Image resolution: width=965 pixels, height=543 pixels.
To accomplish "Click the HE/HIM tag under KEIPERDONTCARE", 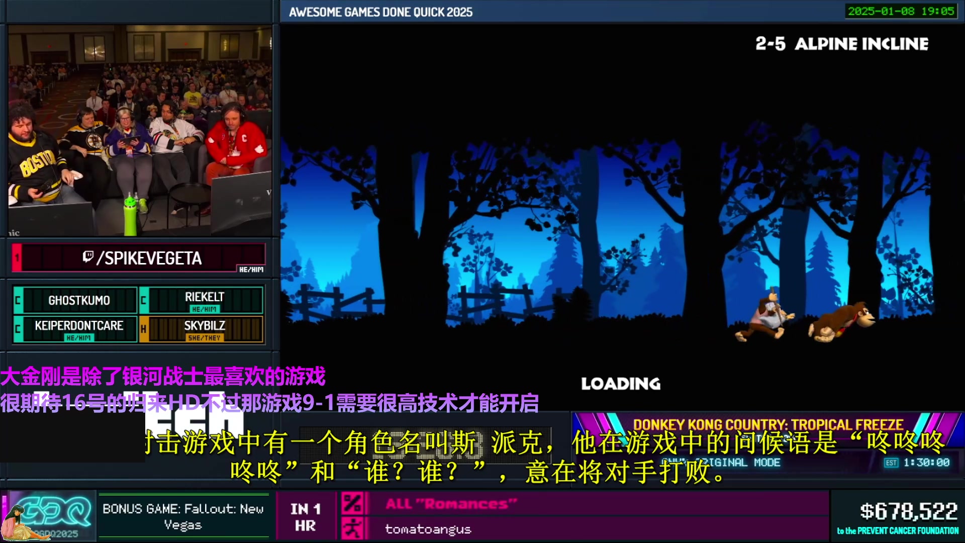I will 78,338.
